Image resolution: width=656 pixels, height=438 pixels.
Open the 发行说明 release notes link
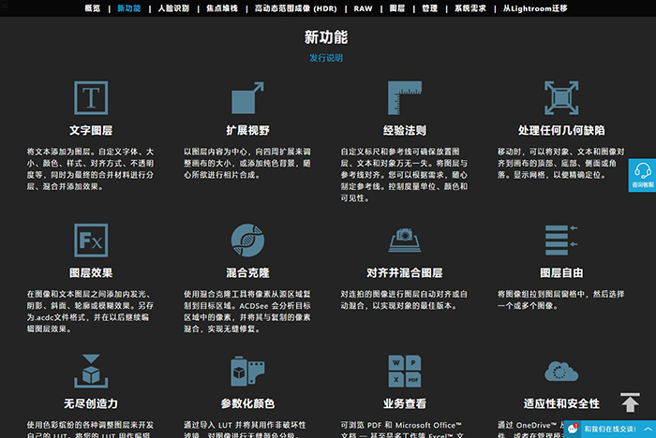(x=326, y=58)
